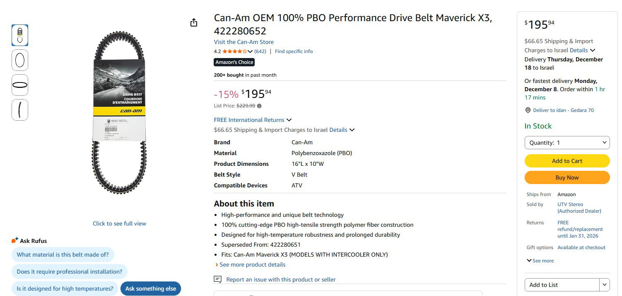
Task: Click the share icon above product image
Action: [194, 23]
